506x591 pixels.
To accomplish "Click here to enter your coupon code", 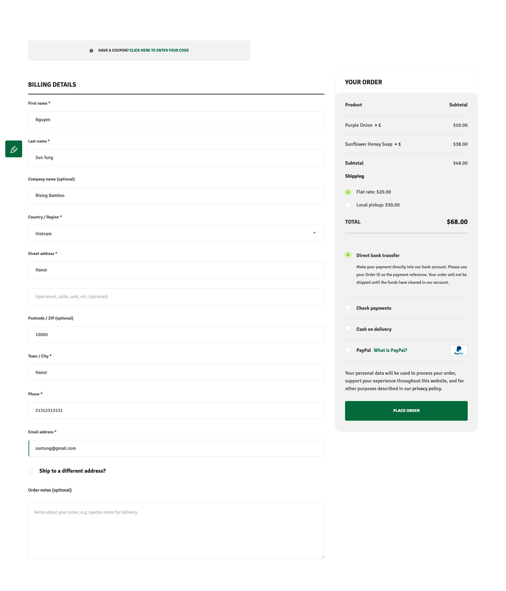I will click(x=159, y=51).
